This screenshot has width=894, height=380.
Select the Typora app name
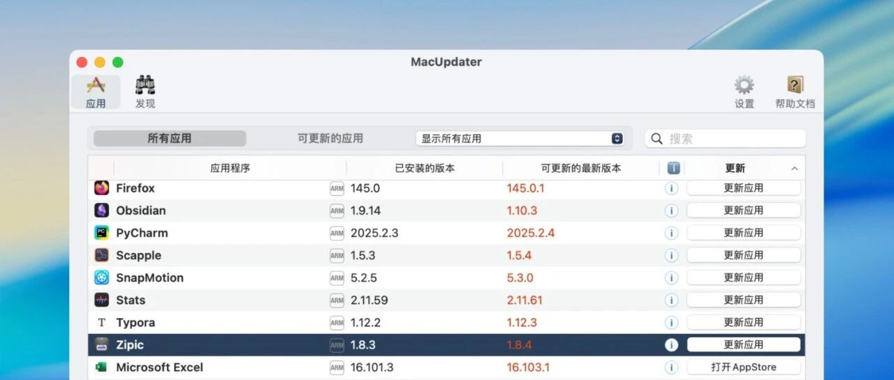pos(135,322)
